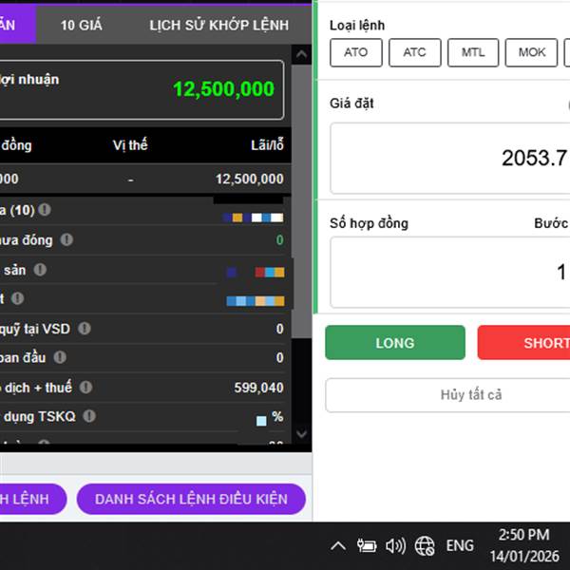Open the network globe tray icon
The height and width of the screenshot is (570, 570).
(x=425, y=545)
